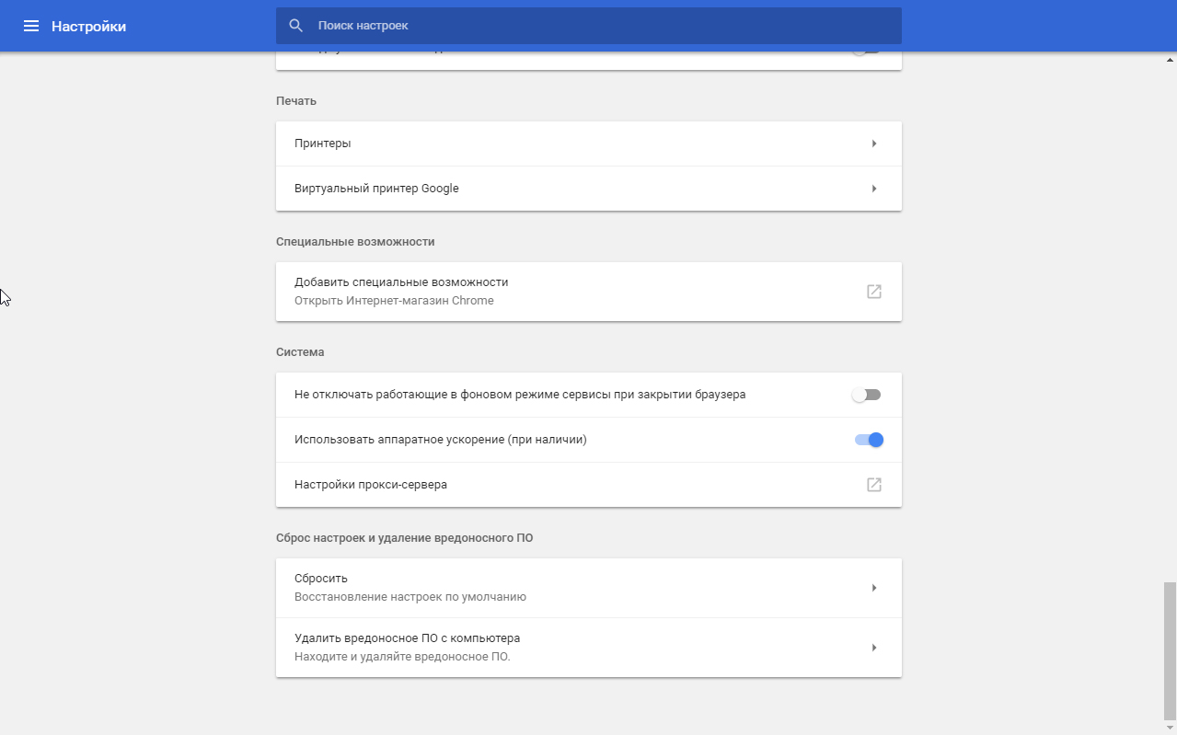1177x735 pixels.
Task: Expand the Сбросить row arrow
Action: [x=873, y=588]
